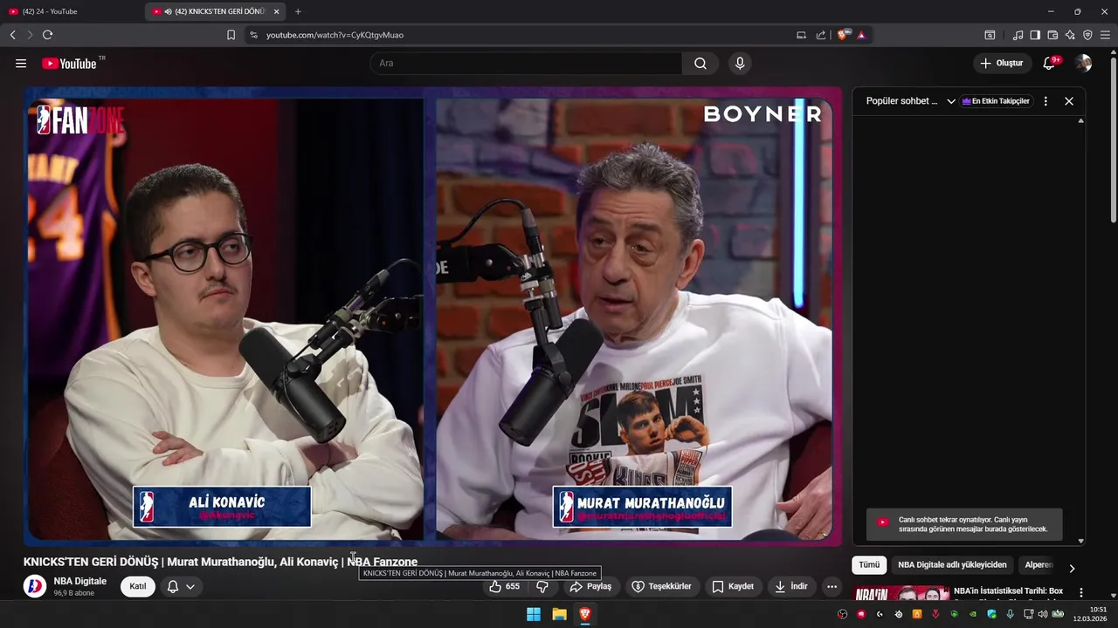Open File Explorer from taskbar
Viewport: 1118px width, 628px height.
coord(559,614)
